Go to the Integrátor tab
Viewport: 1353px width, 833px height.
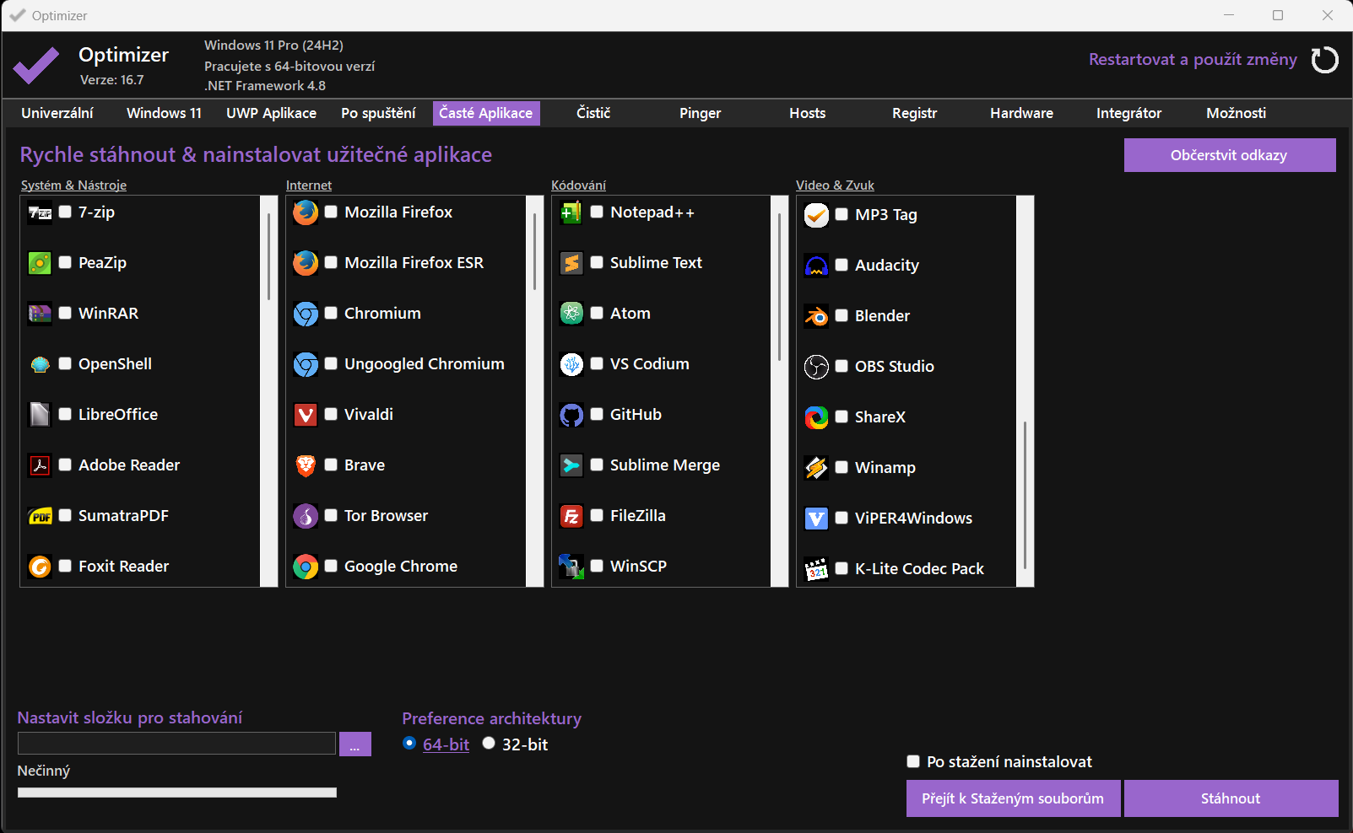1129,113
